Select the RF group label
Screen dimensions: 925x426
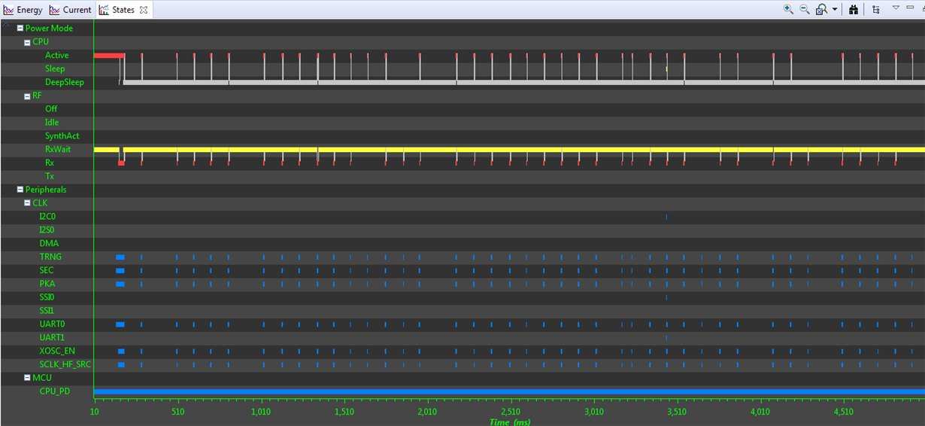click(37, 96)
